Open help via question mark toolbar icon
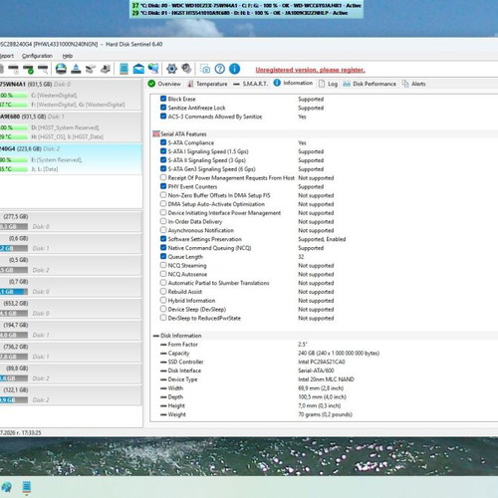The height and width of the screenshot is (498, 498). (x=220, y=69)
